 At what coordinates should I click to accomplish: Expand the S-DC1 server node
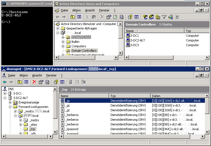pos(5,93)
